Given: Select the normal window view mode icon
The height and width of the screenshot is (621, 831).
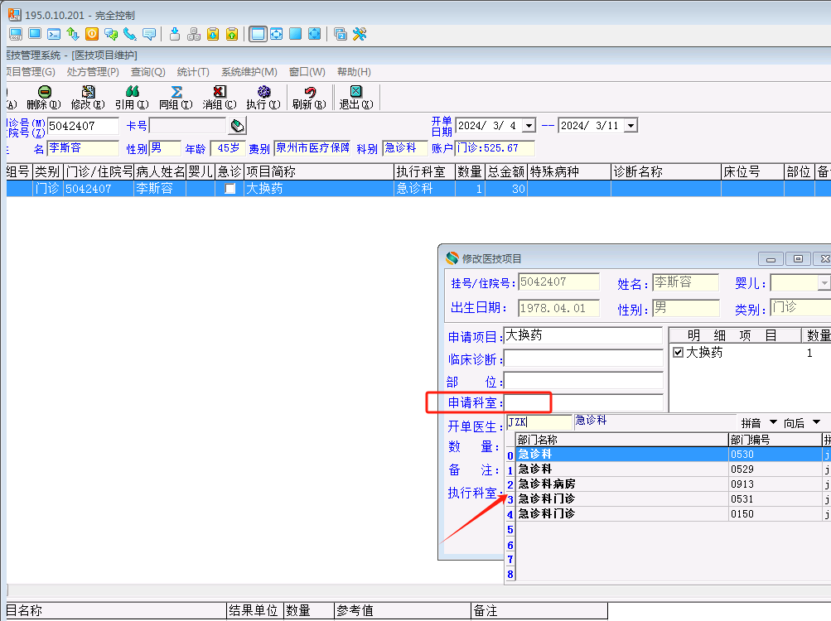Looking at the screenshot, I should (x=258, y=35).
